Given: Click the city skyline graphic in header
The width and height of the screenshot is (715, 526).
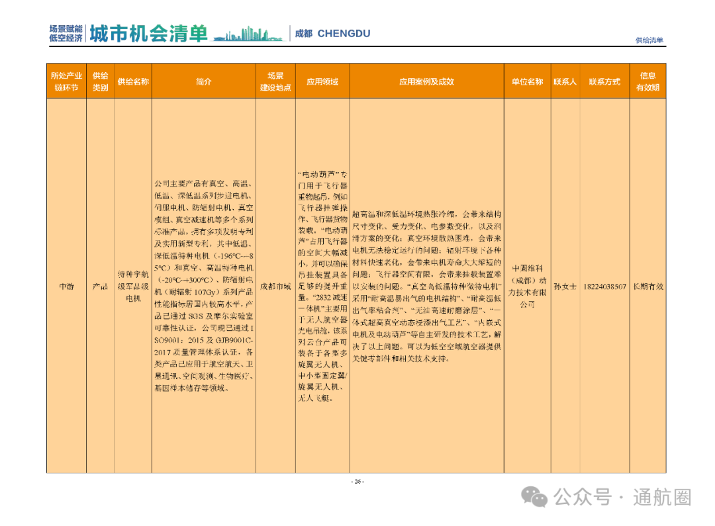Looking at the screenshot, I should [x=248, y=34].
